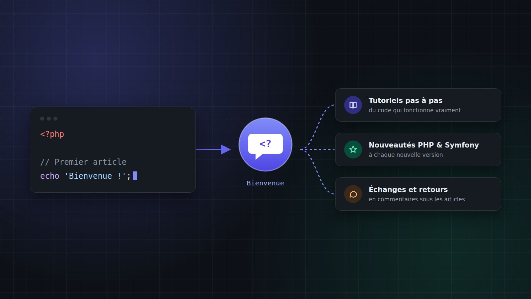Click "en commentaires sous les articles" subtitle
This screenshot has width=531, height=299.
click(x=417, y=199)
